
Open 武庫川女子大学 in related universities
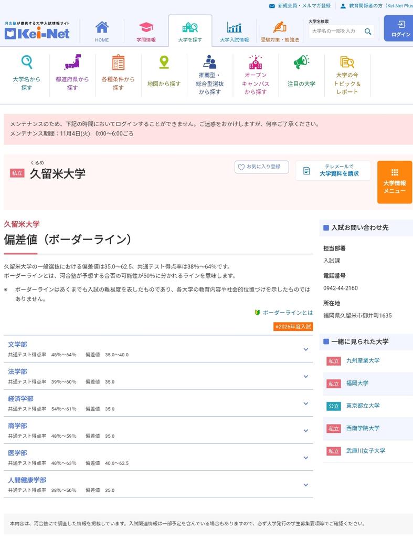point(366,451)
